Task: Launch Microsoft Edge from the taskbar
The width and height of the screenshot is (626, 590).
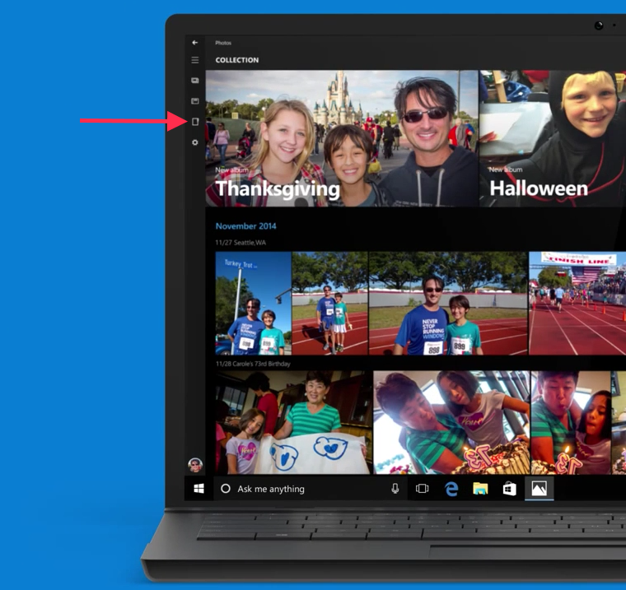Action: [x=451, y=489]
